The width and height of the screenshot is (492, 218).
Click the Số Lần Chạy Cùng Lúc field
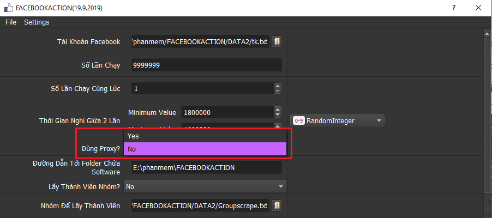pyautogui.click(x=203, y=88)
